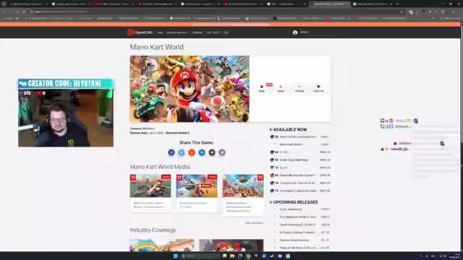Image resolution: width=463 pixels, height=260 pixels.
Task: Expand the Upcoming Releases section arrow
Action: tap(271, 202)
